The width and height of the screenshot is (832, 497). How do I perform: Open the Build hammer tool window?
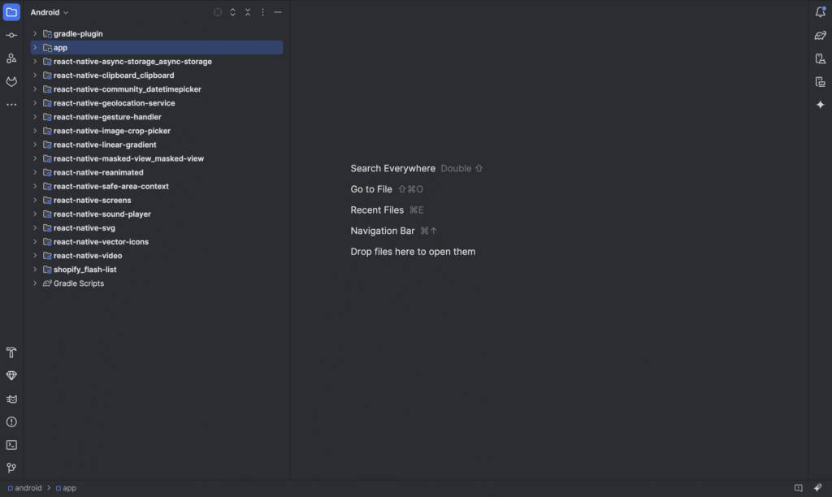(11, 352)
